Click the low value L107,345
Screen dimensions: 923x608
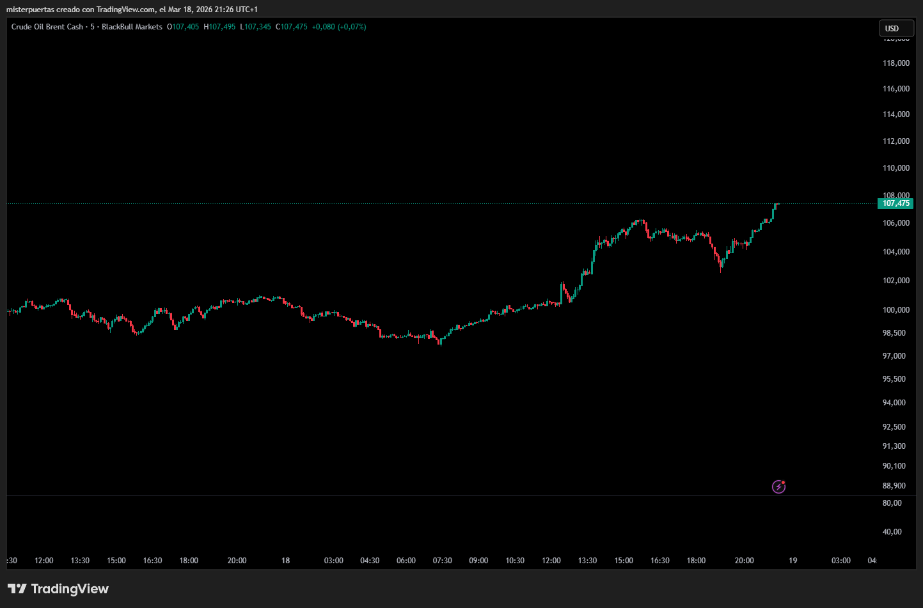(255, 27)
